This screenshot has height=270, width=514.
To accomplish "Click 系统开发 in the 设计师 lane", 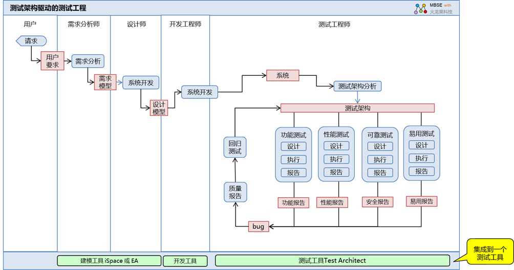I will (x=141, y=82).
